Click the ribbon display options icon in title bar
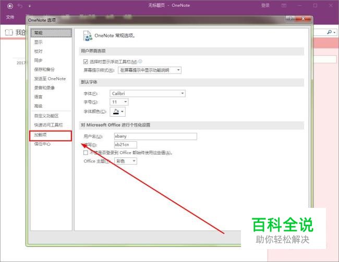The image size is (339, 262). tap(284, 5)
